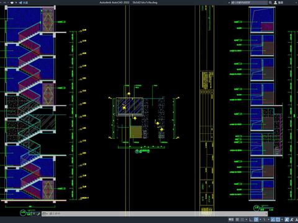This screenshot has width=298, height=223.
Task: Toggle ortho mode in status bar
Action: [x=251, y=219]
